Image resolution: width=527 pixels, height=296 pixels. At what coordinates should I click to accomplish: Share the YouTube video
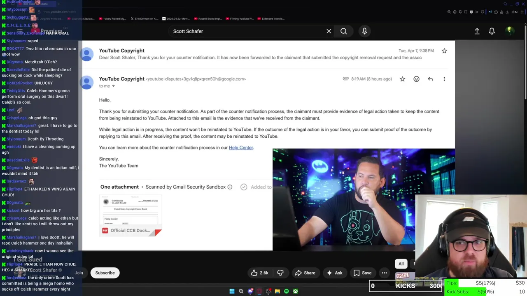click(x=305, y=273)
